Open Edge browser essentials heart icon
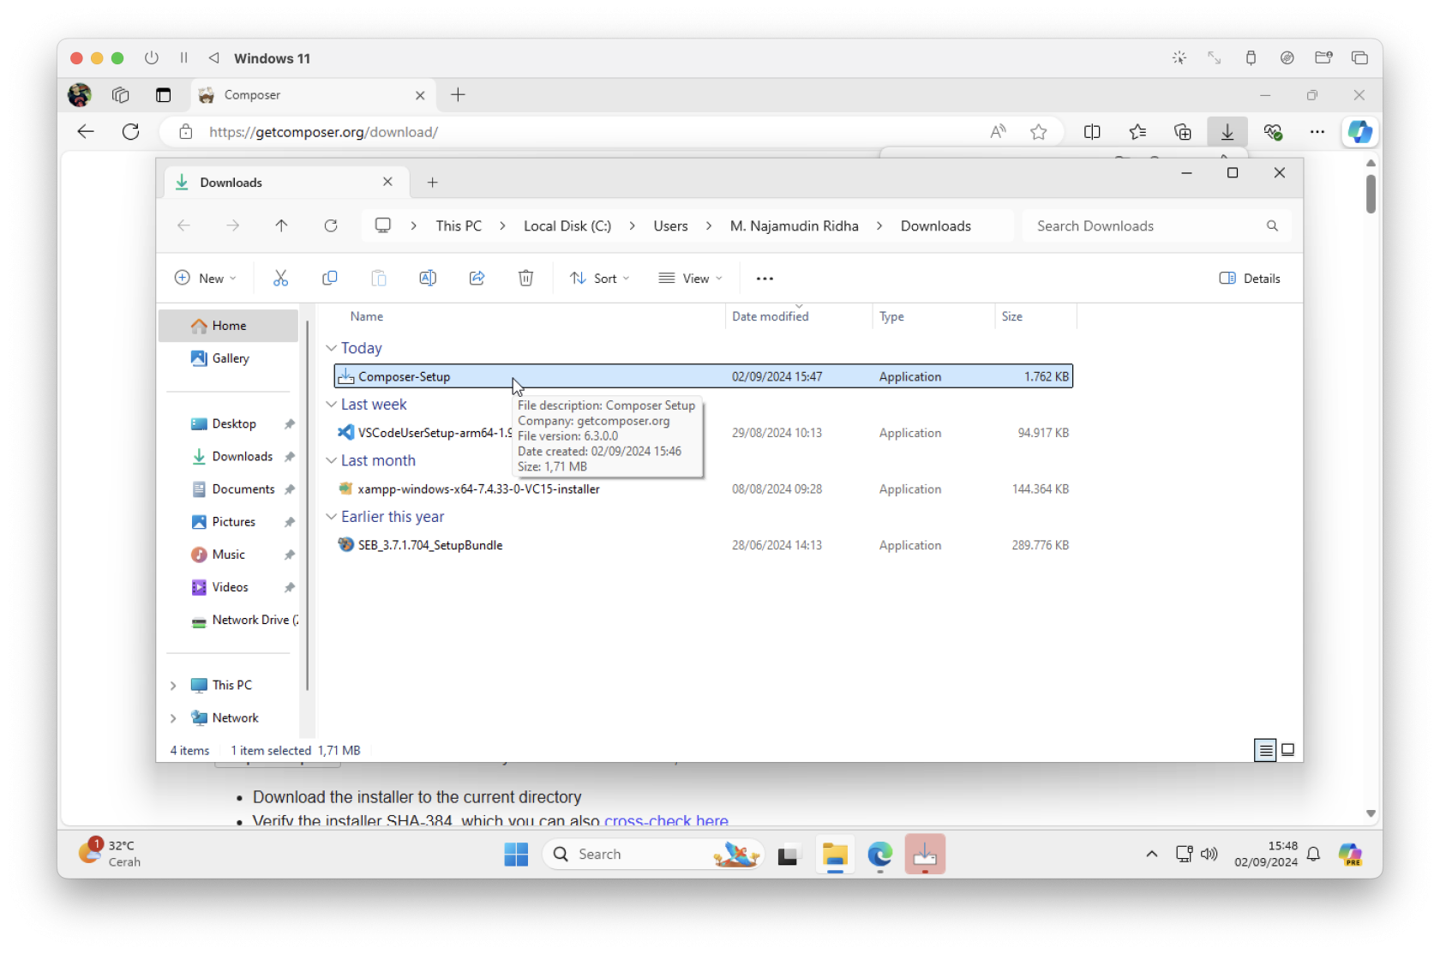 click(1273, 132)
